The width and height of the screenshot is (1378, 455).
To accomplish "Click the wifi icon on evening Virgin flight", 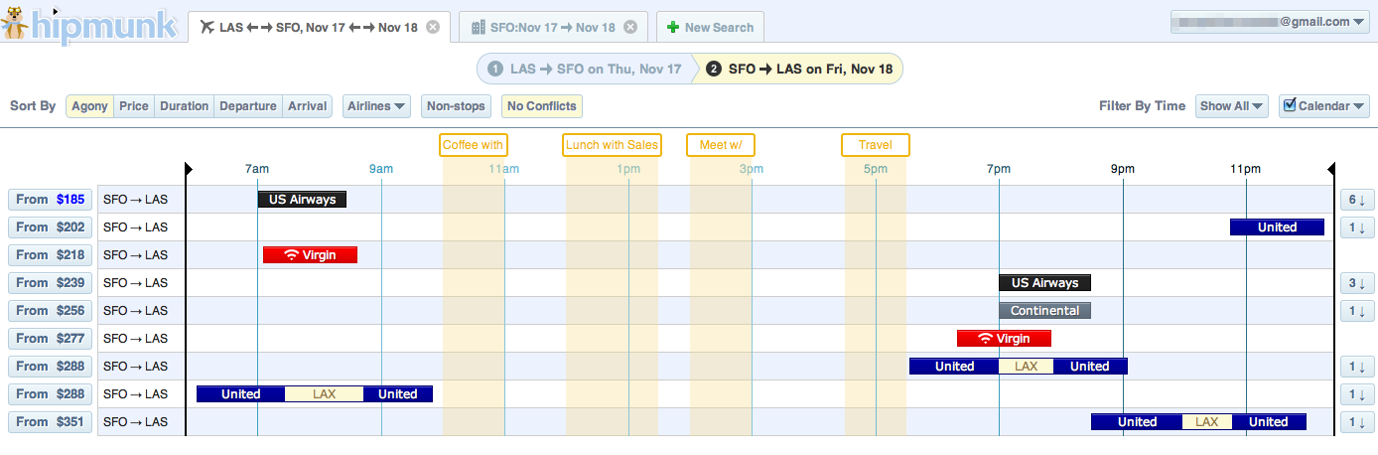I will (x=985, y=339).
